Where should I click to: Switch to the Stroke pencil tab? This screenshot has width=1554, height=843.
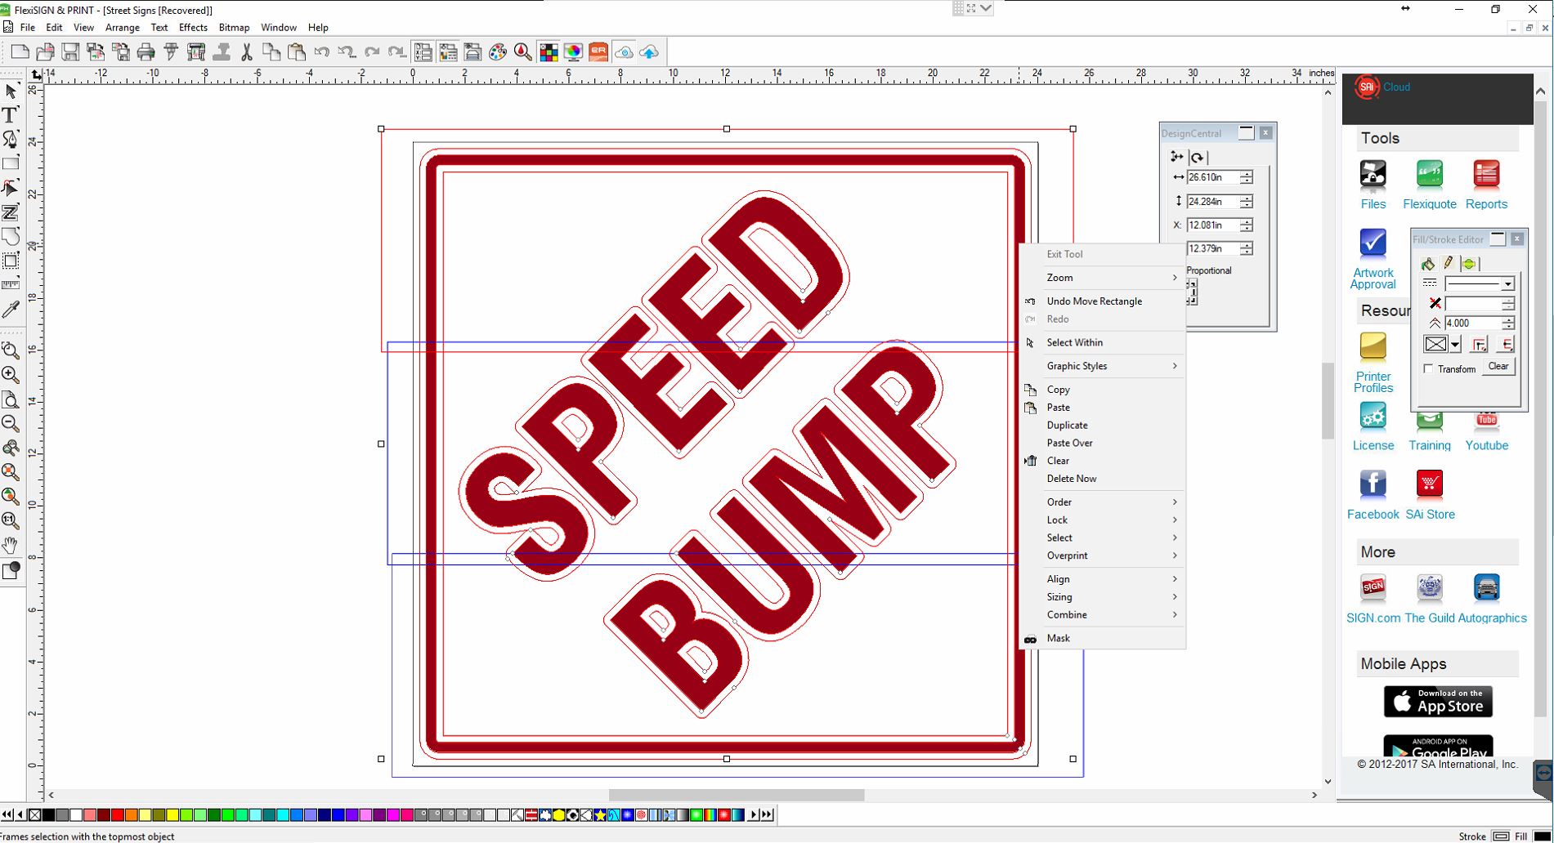click(x=1449, y=263)
